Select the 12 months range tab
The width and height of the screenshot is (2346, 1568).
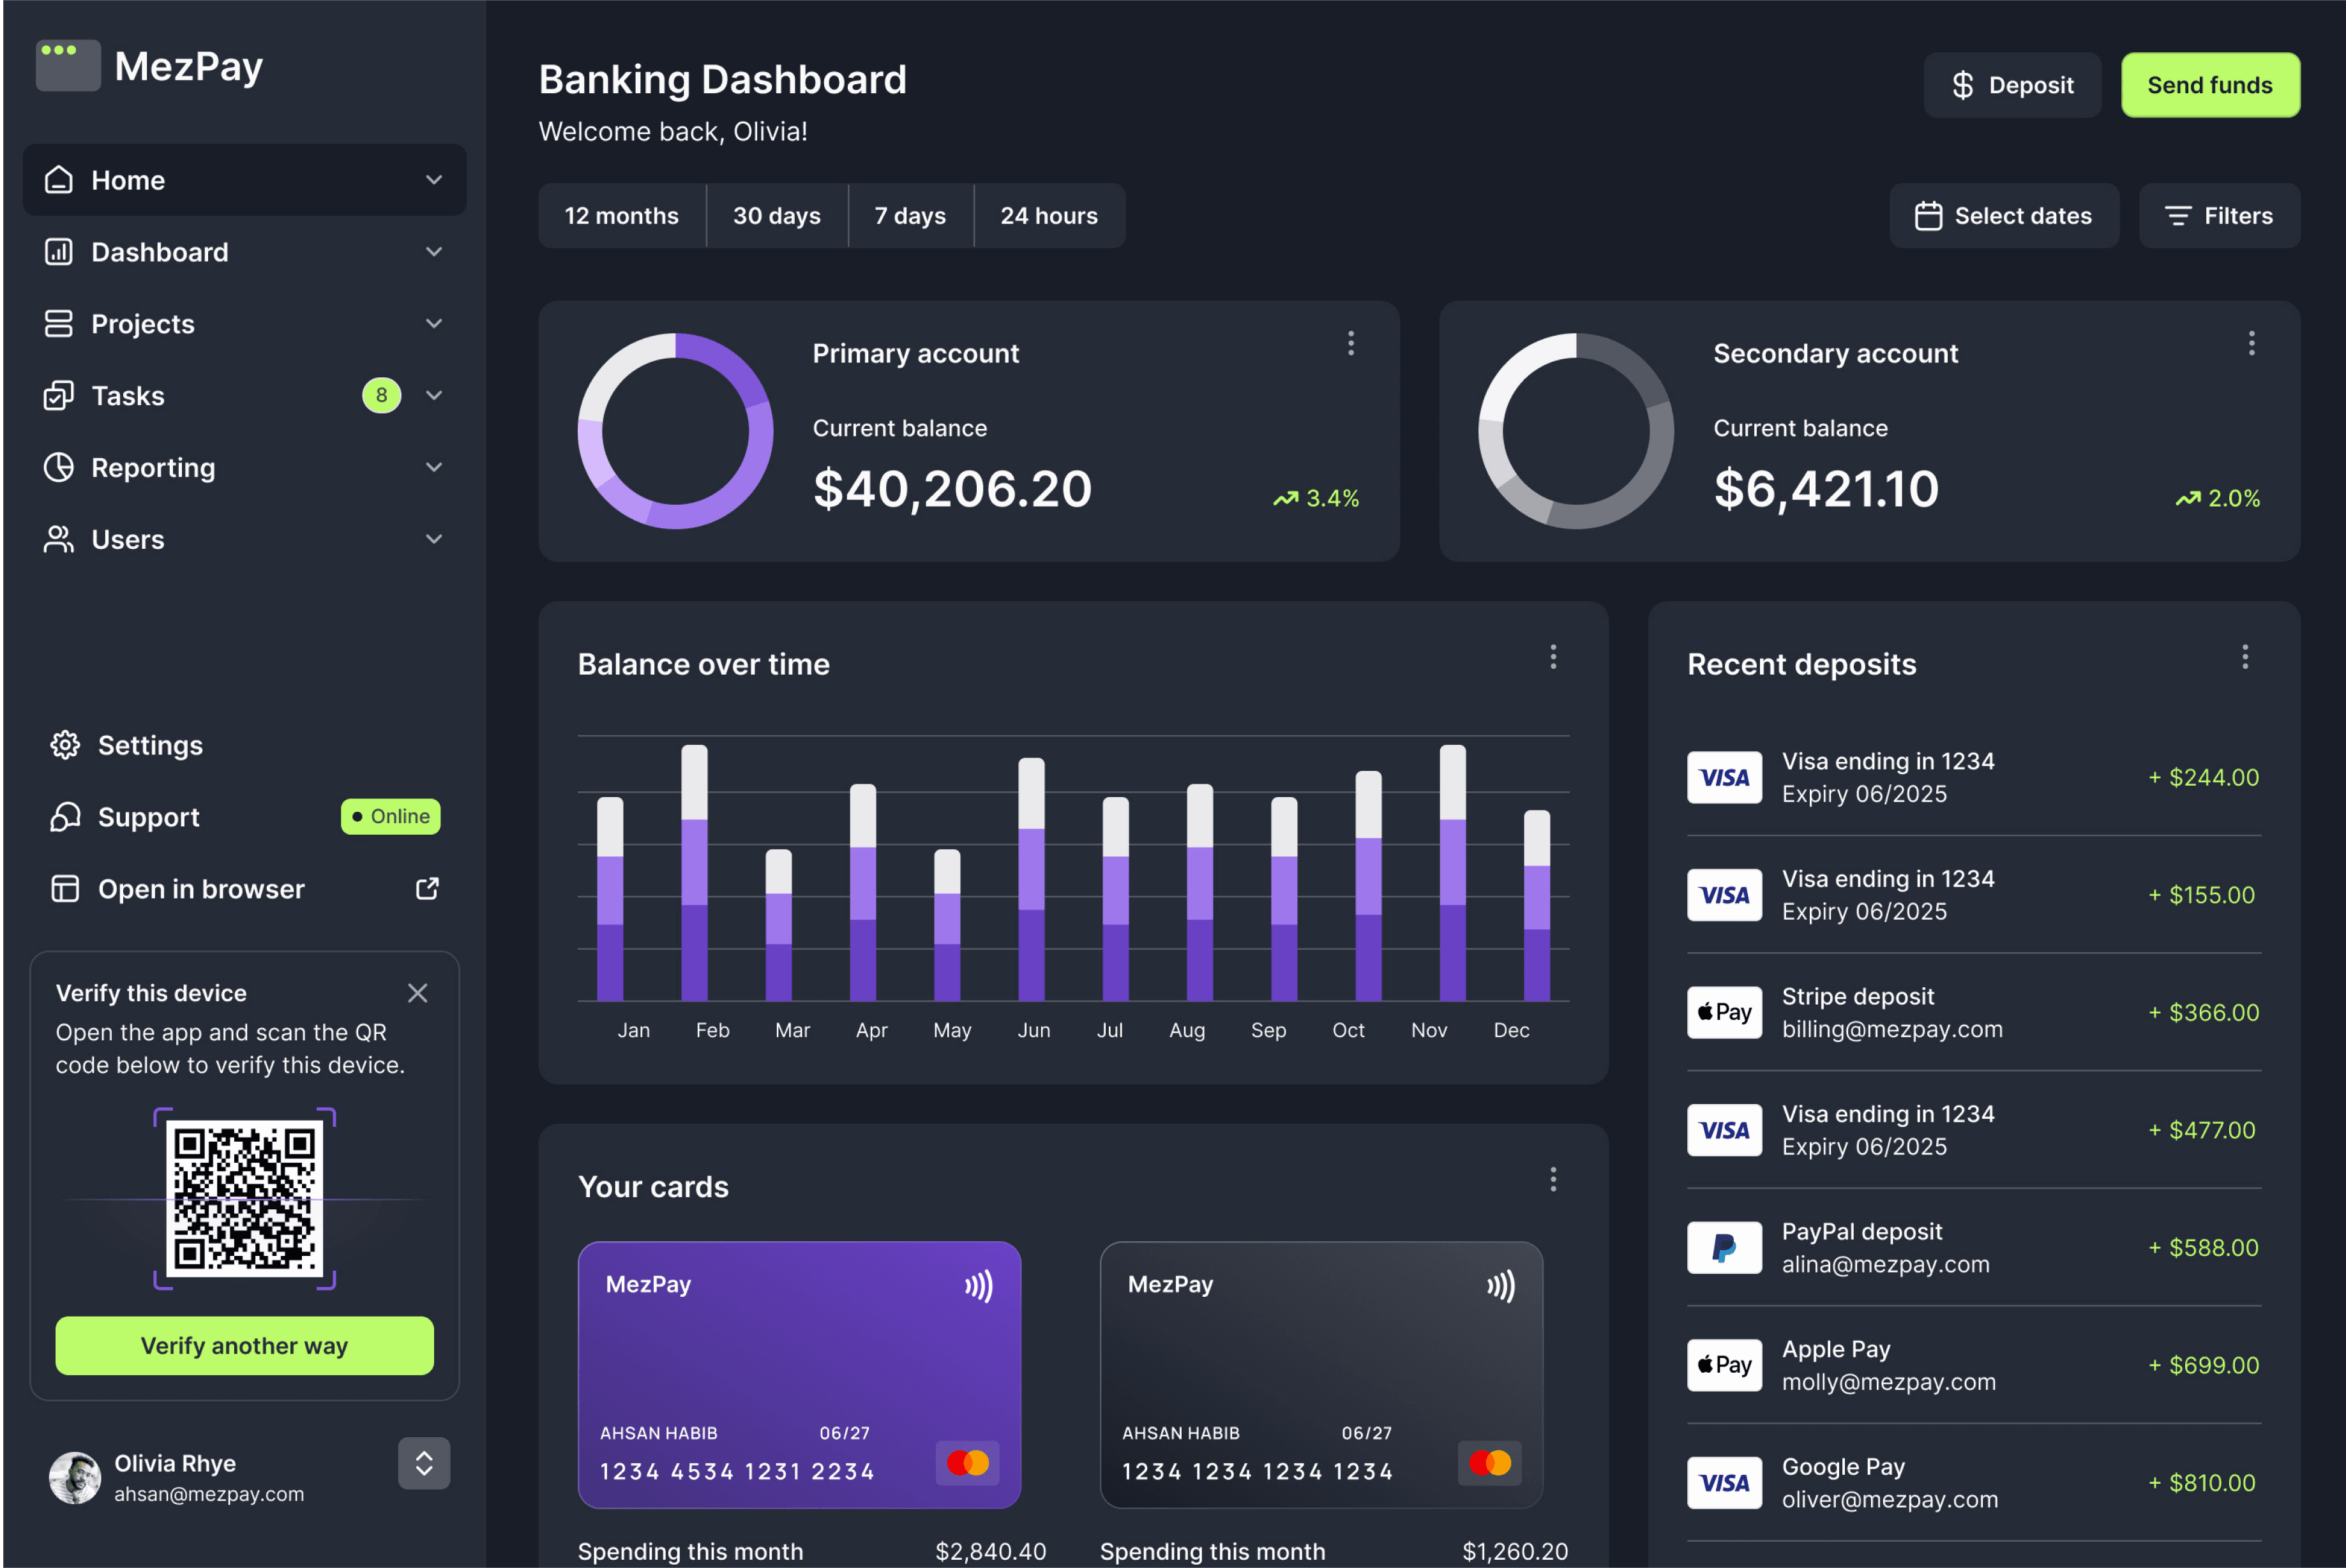(622, 216)
